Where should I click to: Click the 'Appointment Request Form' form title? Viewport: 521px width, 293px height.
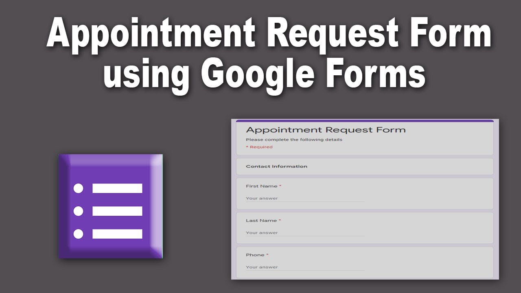click(x=326, y=130)
